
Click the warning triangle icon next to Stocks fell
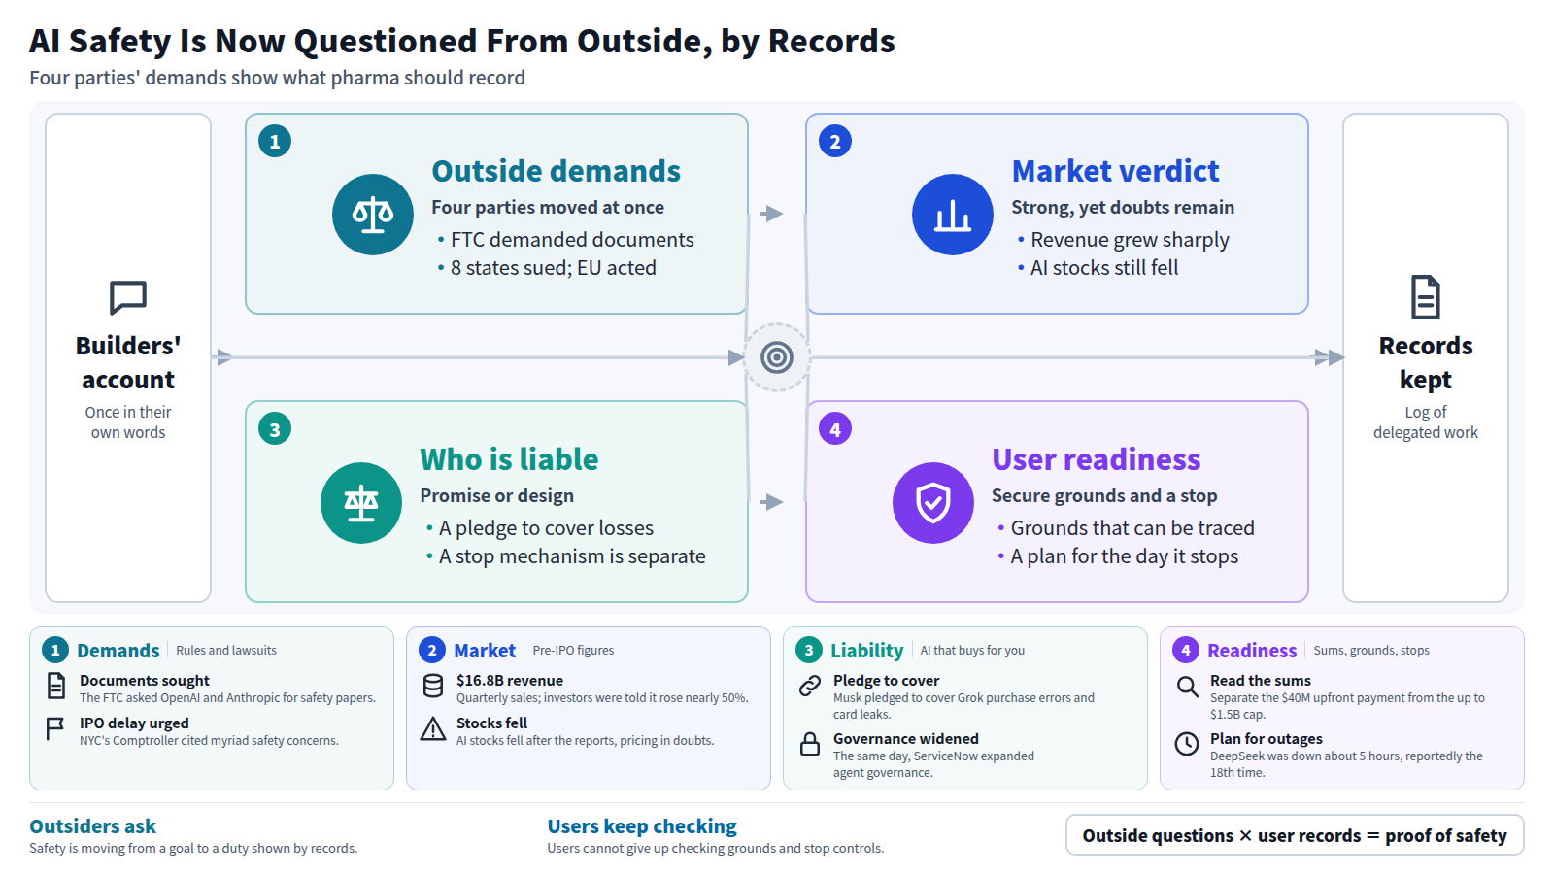(433, 729)
